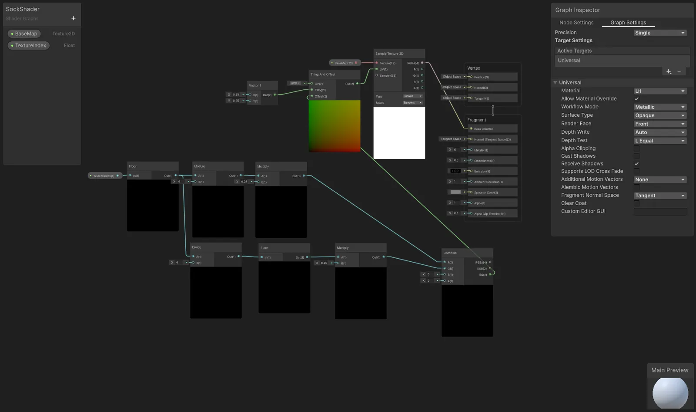
Task: Click the Base Color(3) input port in Fragment
Action: (x=471, y=128)
